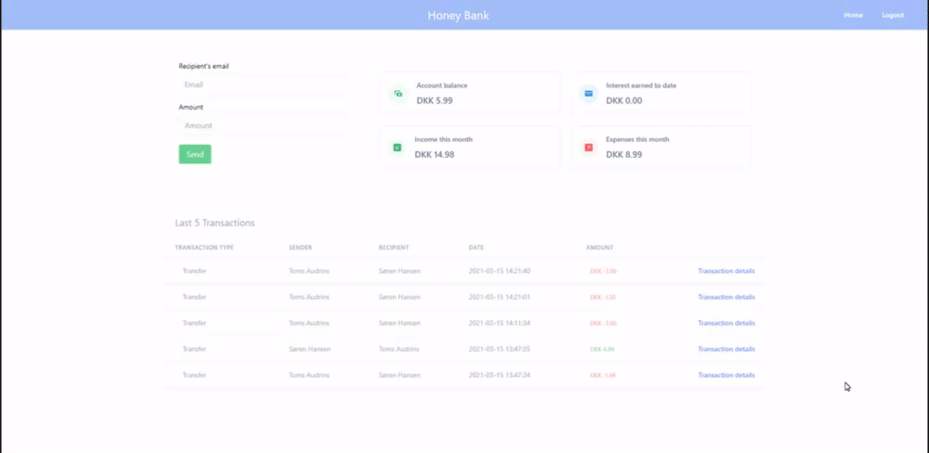Click the 'Last 5 Transactions' heading
929x453 pixels.
(216, 223)
